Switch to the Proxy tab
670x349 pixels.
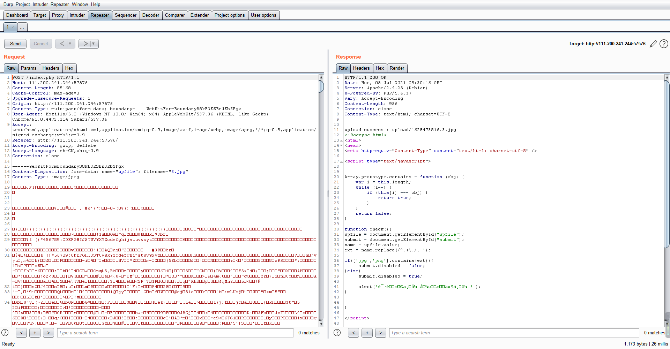tap(58, 15)
